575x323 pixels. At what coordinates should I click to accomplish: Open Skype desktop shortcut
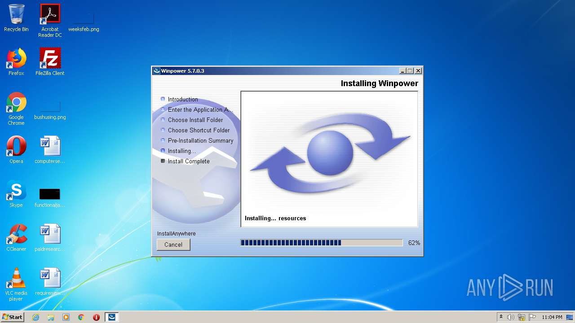pos(16,194)
